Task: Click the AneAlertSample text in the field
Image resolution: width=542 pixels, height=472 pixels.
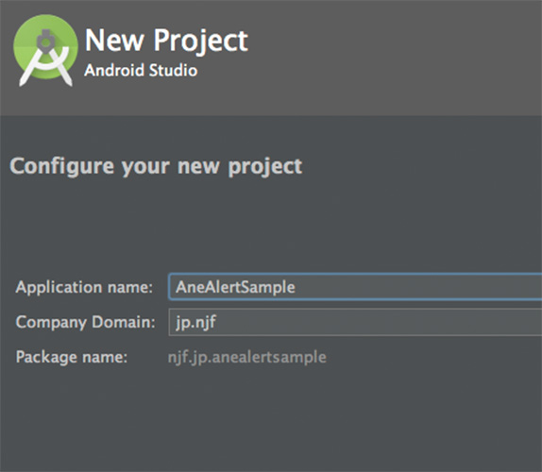Action: point(235,287)
